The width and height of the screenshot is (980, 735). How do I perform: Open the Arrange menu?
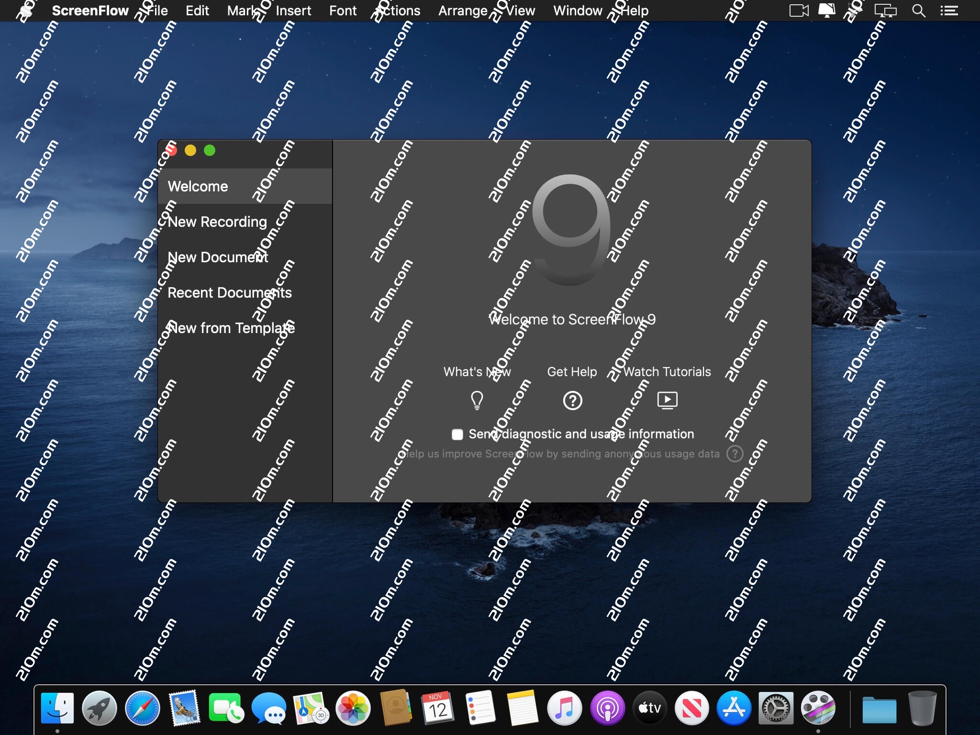tap(463, 11)
